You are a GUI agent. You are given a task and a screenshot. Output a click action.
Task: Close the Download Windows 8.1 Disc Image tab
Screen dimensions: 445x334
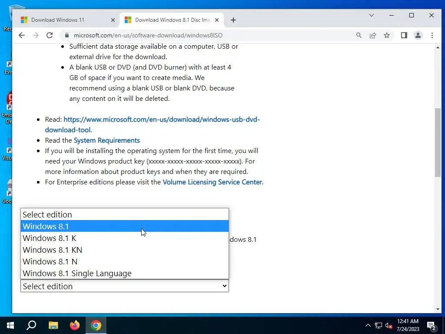(216, 20)
